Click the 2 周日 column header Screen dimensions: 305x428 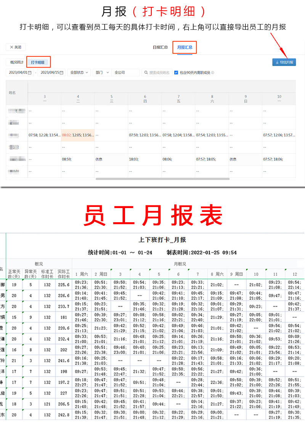(101, 274)
